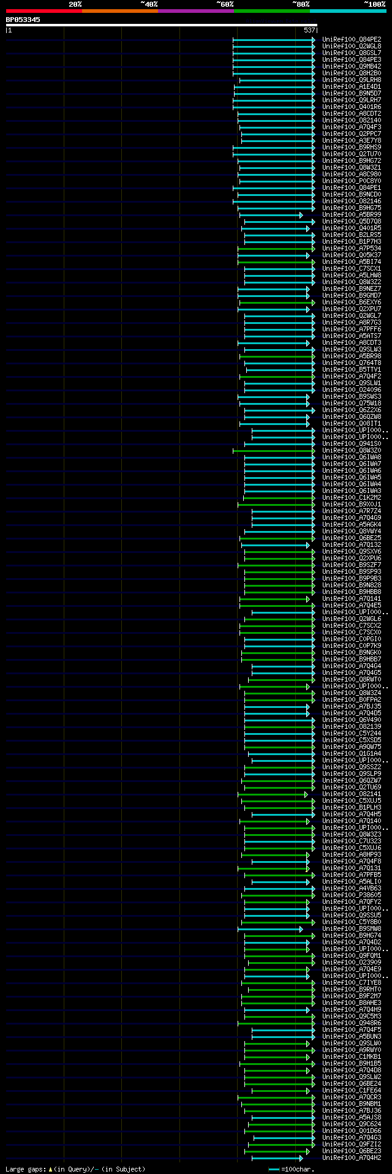Select hit label UniRef100_C5Y8B0
The width and height of the screenshot is (392, 1174).
coord(352,922)
